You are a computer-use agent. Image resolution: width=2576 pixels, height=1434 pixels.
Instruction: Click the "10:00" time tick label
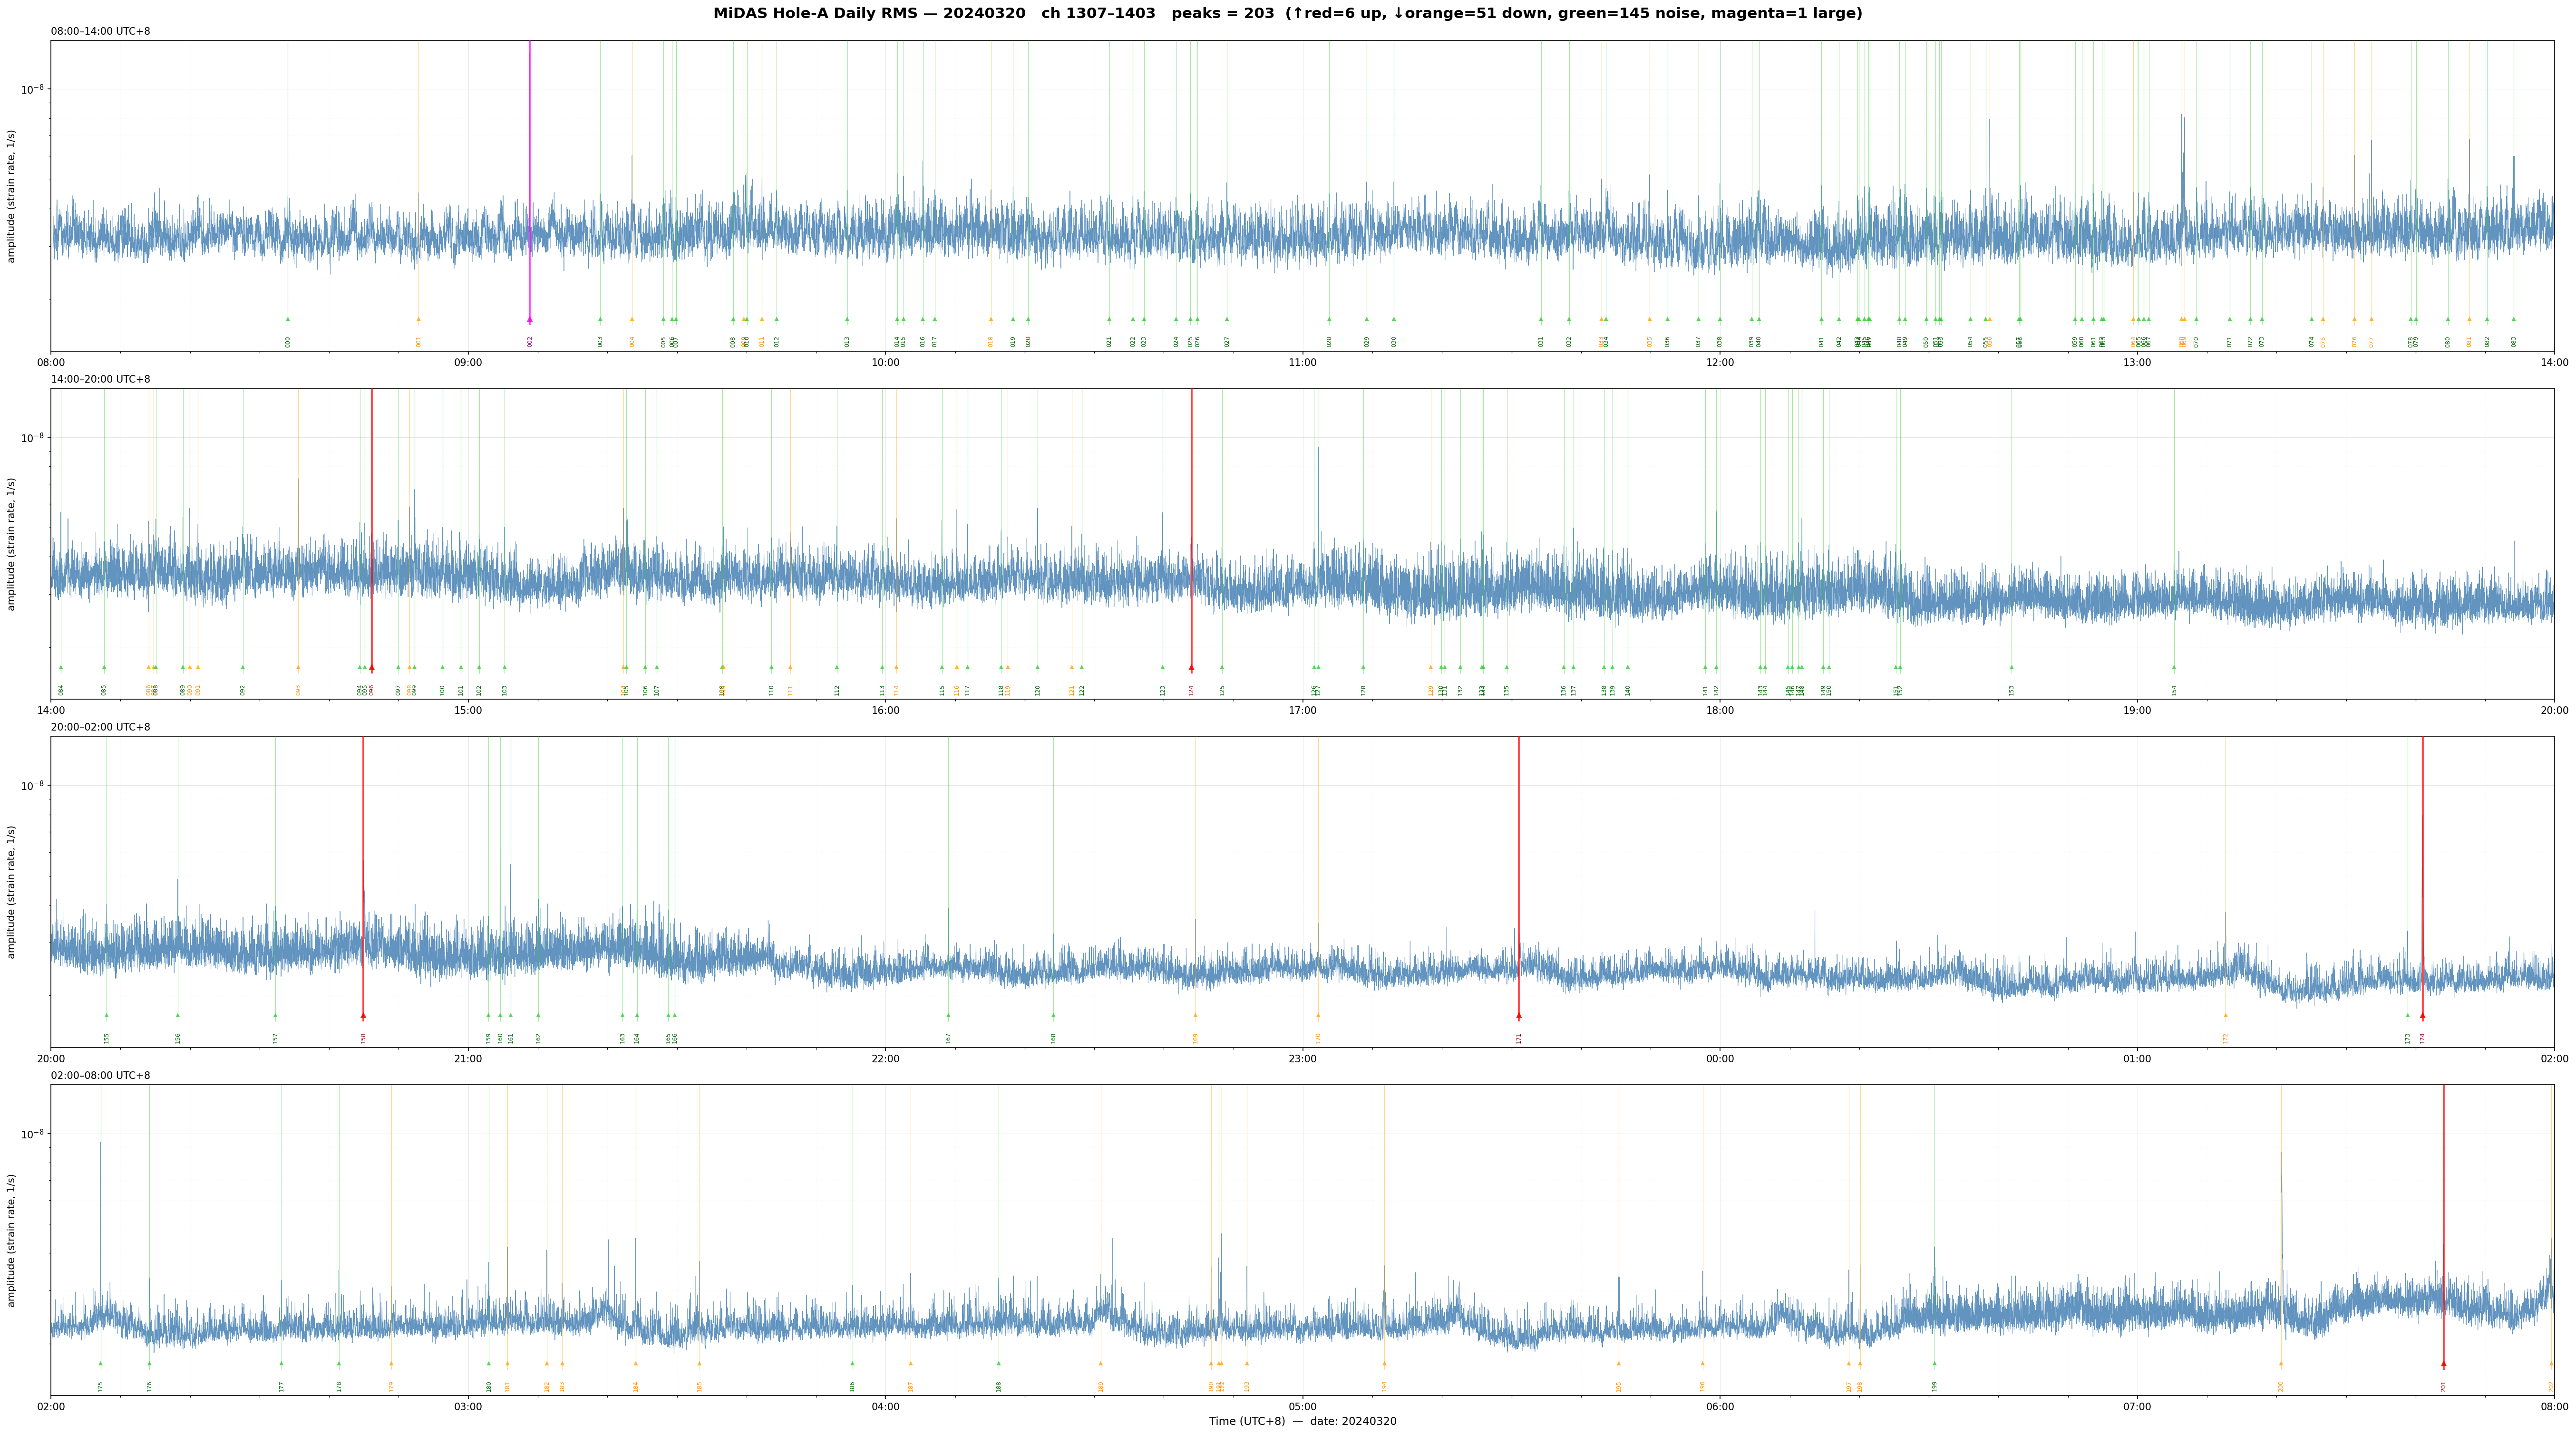tap(885, 363)
